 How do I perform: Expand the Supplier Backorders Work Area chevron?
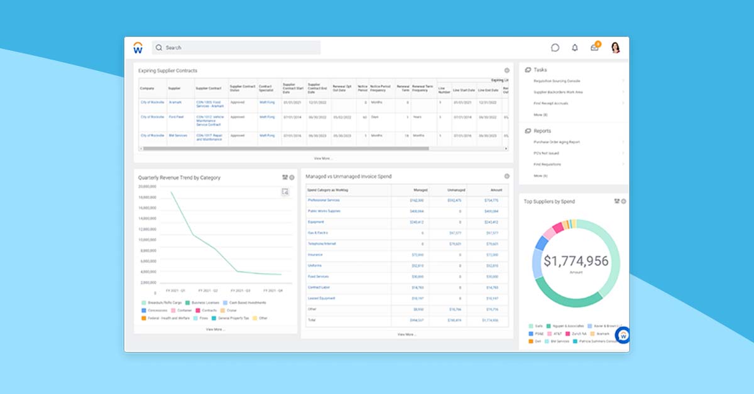point(623,92)
